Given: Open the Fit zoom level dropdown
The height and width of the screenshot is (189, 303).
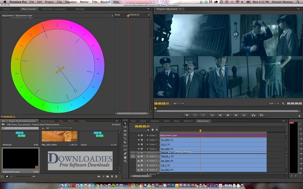Looking at the screenshot, I should 178,103.
